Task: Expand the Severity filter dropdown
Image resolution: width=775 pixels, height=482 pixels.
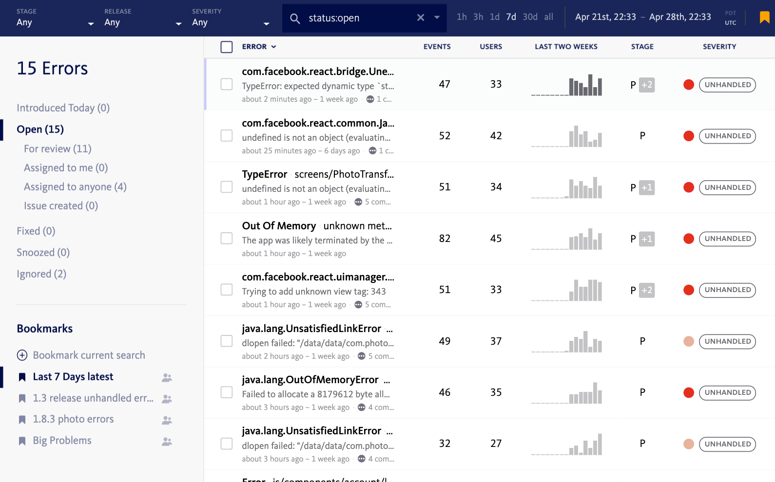Action: pos(230,22)
